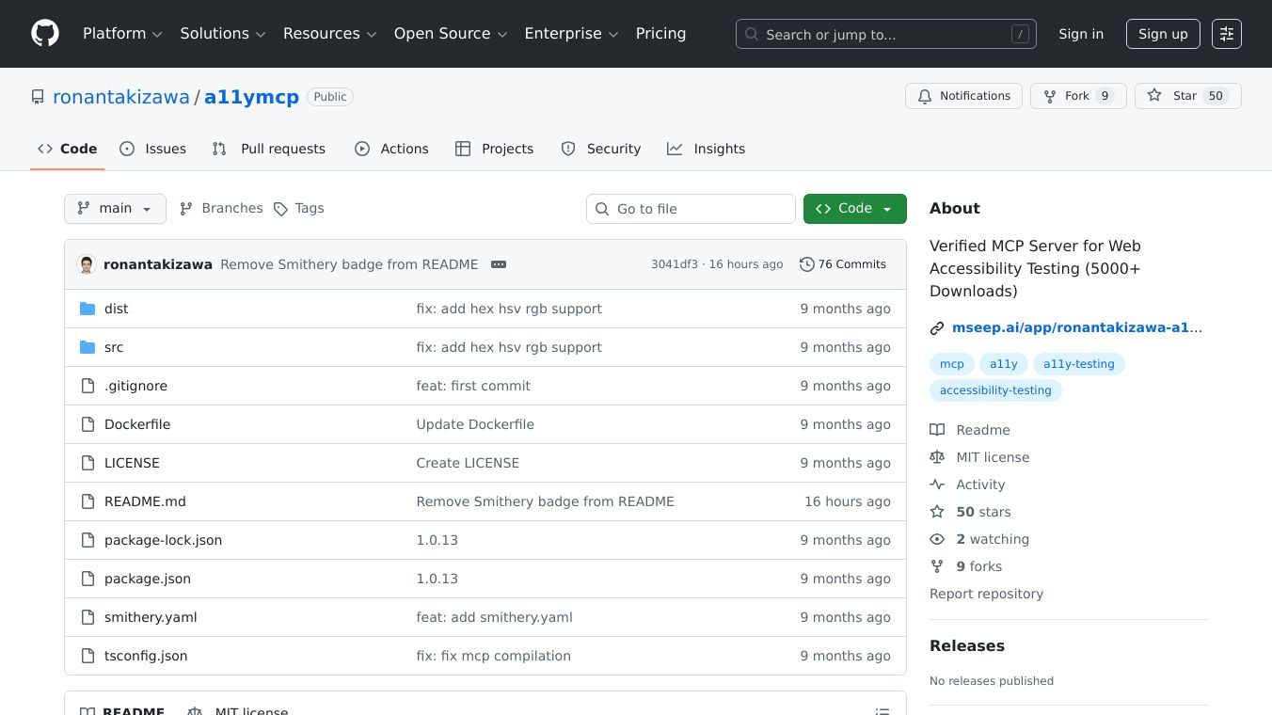The width and height of the screenshot is (1272, 715).
Task: Toggle notifications with the bell button
Action: coord(963,96)
